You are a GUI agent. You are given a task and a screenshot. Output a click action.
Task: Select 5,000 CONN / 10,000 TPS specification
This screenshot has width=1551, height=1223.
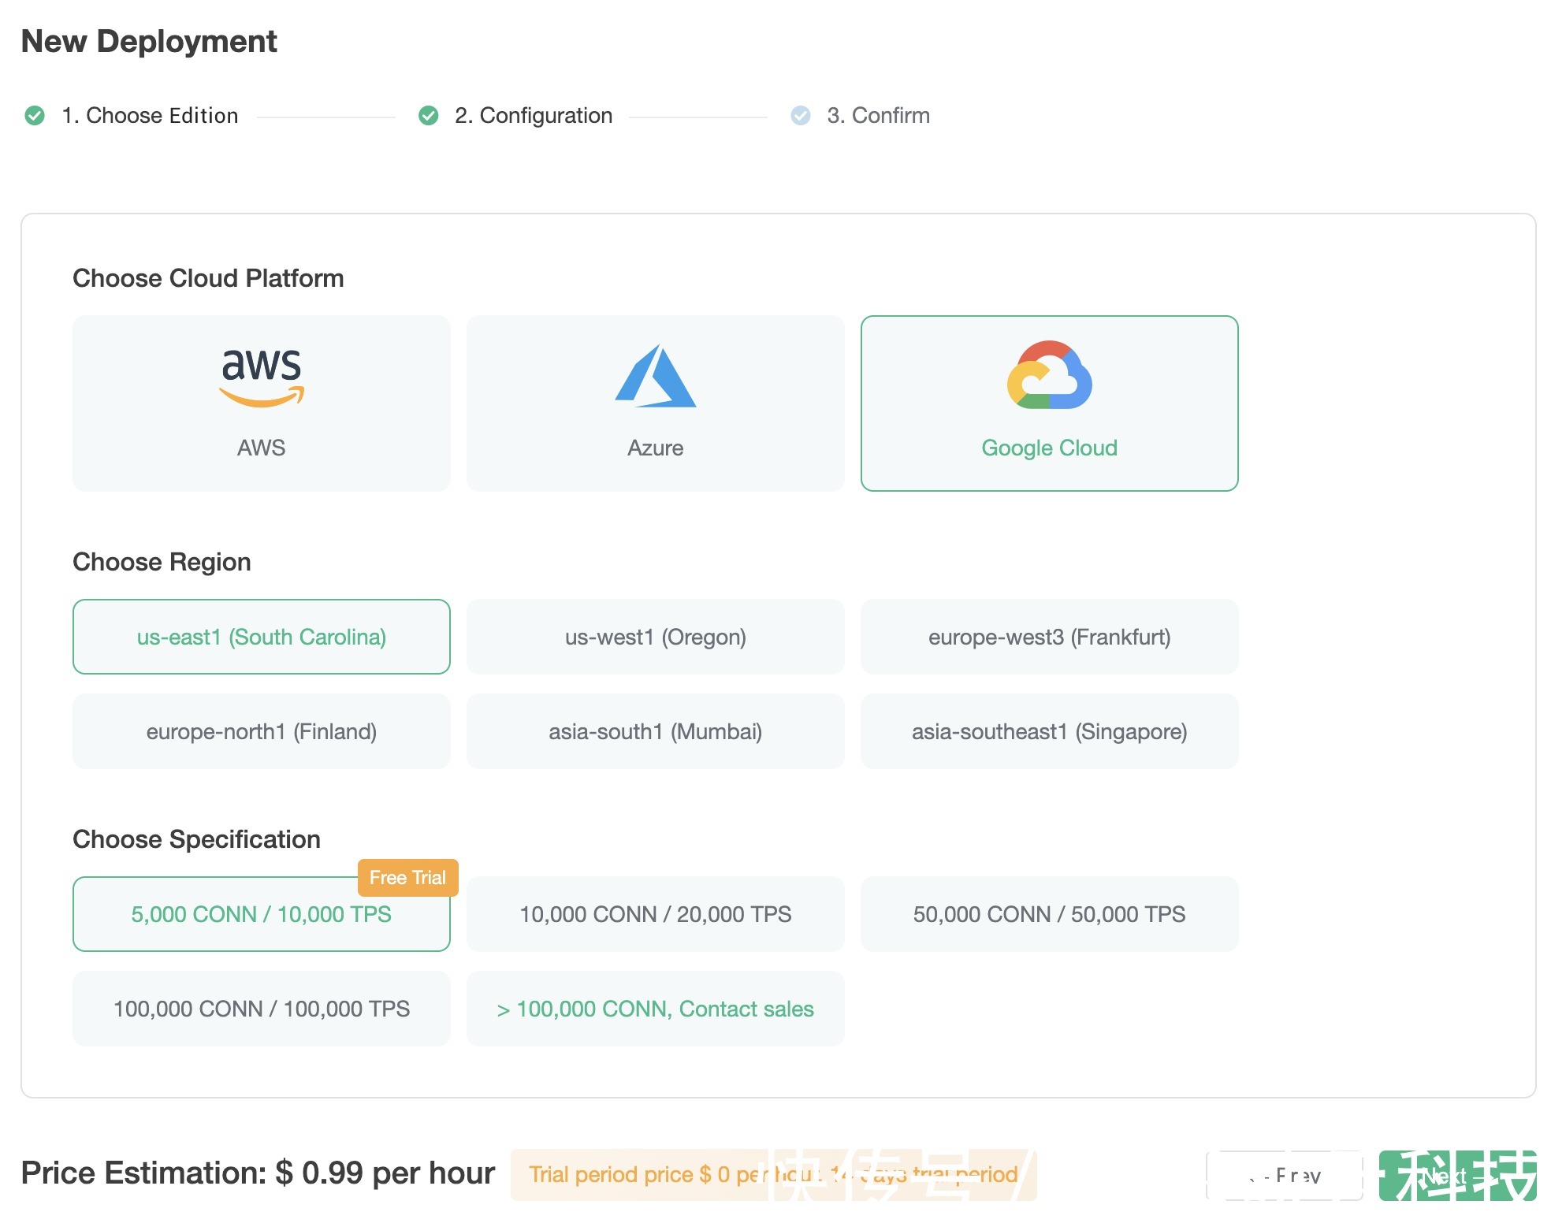(261, 914)
